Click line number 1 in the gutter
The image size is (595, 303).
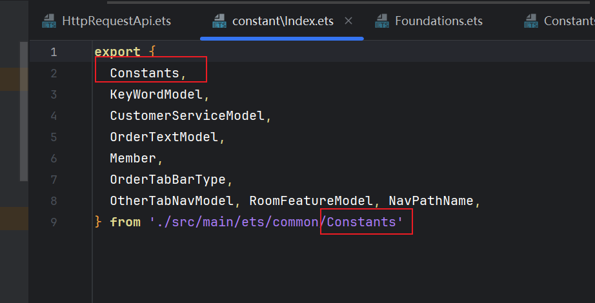pos(54,52)
